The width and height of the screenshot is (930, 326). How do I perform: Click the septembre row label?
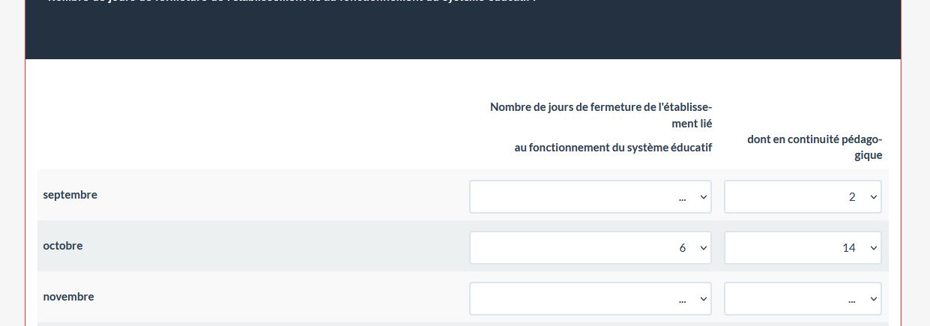click(x=70, y=195)
